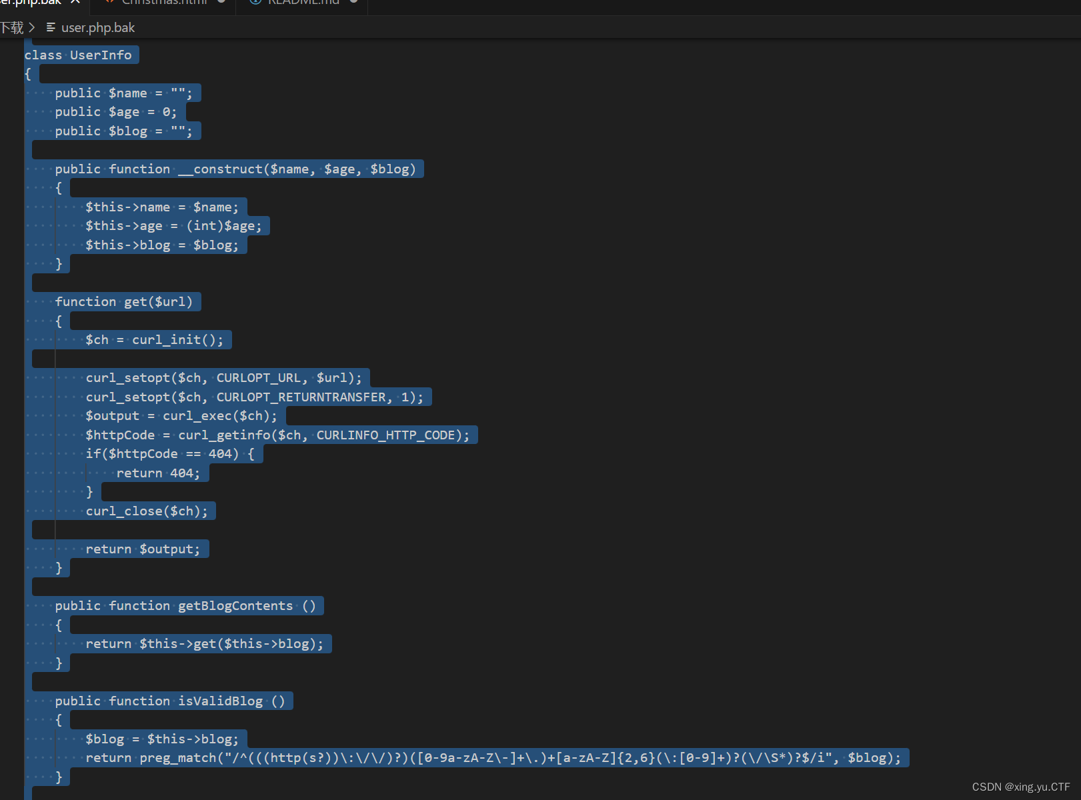Click '$blog = $this->blog;' line

pos(162,739)
